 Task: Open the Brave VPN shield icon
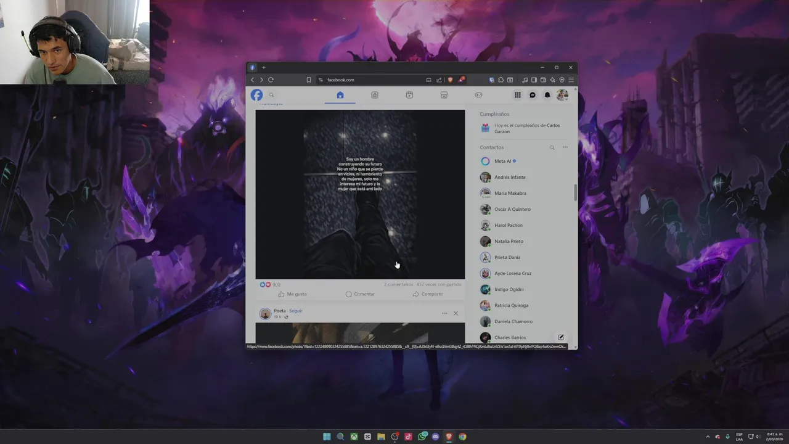pyautogui.click(x=562, y=80)
